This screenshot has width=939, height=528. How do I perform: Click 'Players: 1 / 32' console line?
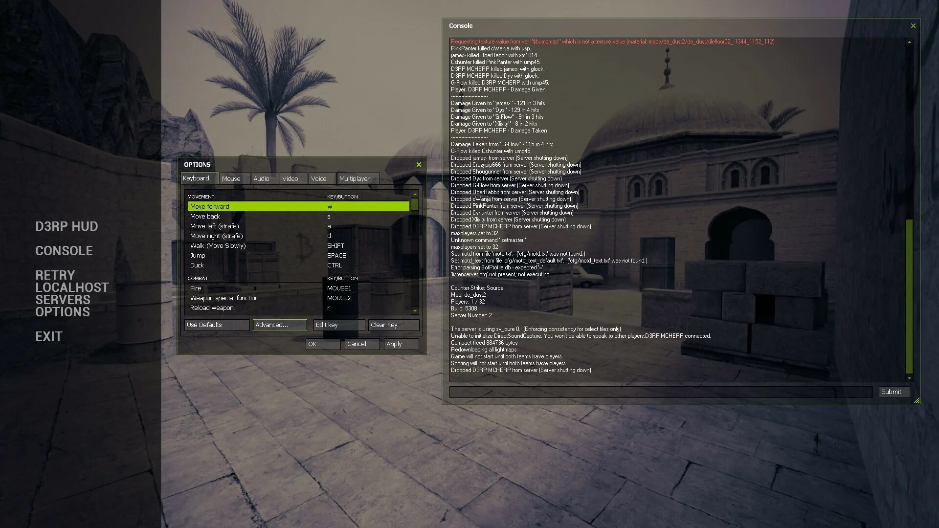point(468,302)
